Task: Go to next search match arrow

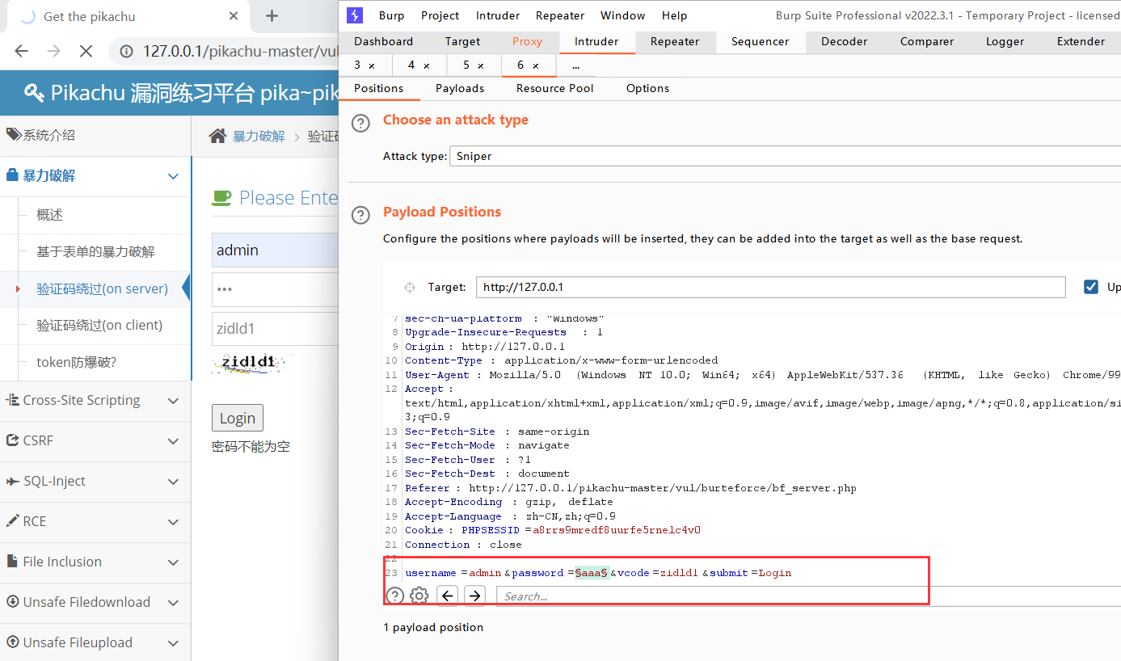Action: [475, 596]
